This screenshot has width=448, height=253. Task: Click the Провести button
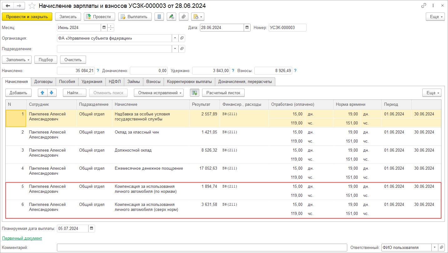99,17
